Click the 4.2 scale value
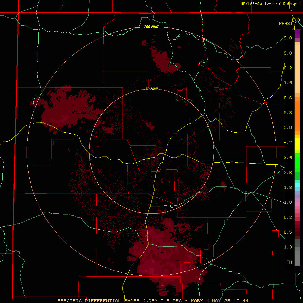303x303 pixels. (x=288, y=143)
